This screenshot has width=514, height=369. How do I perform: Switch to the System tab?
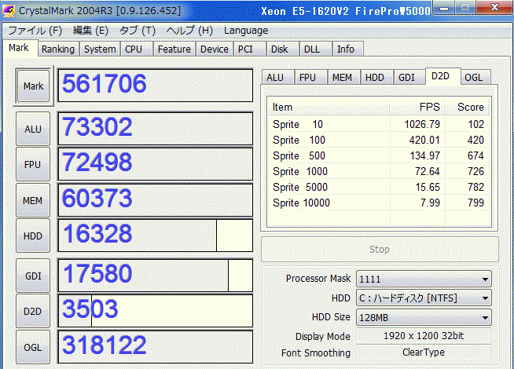100,49
